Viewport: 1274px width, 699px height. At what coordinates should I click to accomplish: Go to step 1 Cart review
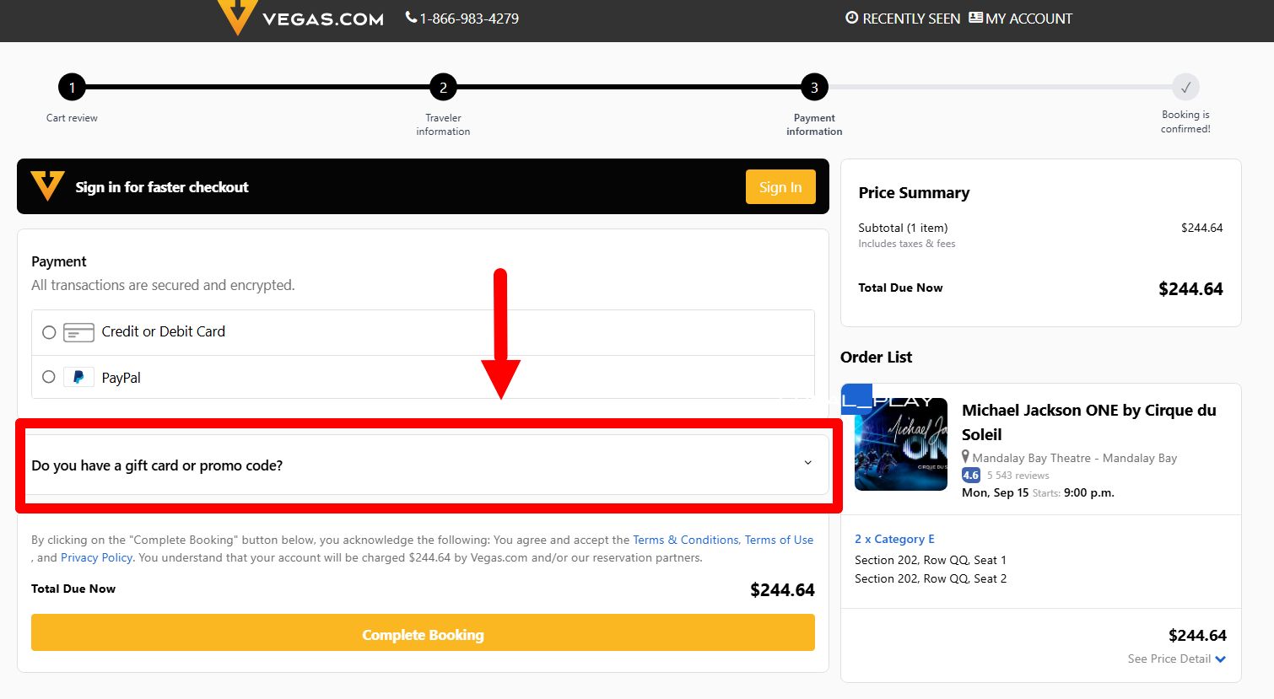(x=72, y=87)
